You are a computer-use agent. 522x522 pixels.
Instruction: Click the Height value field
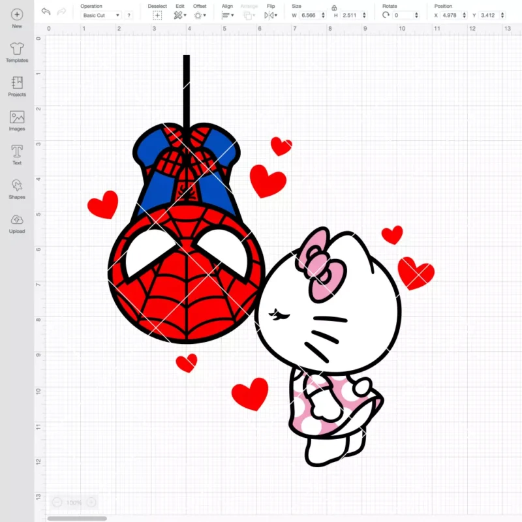pos(350,15)
